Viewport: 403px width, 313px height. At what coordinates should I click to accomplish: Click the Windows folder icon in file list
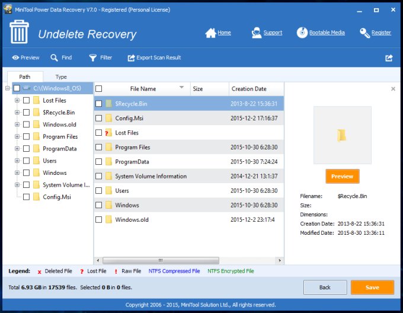point(108,205)
